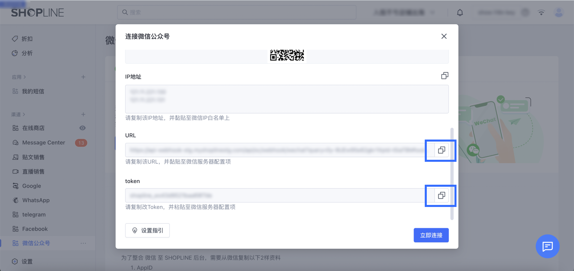The width and height of the screenshot is (574, 271).
Task: Click the 立即连接 button
Action: point(431,235)
